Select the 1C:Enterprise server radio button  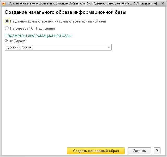click(x=7, y=28)
